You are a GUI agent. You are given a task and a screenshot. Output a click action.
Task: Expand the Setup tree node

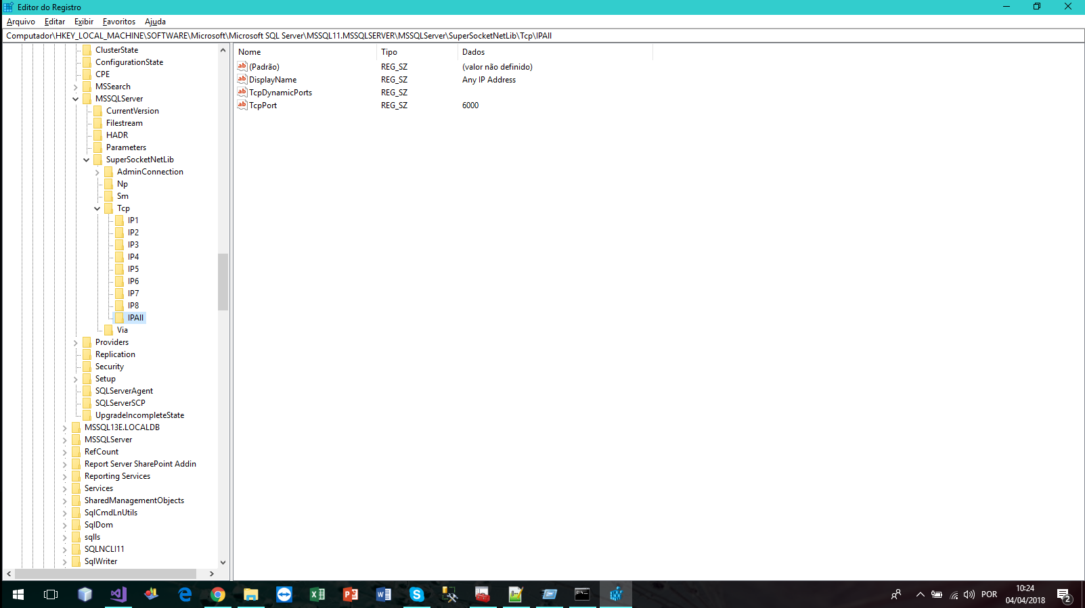click(x=75, y=379)
